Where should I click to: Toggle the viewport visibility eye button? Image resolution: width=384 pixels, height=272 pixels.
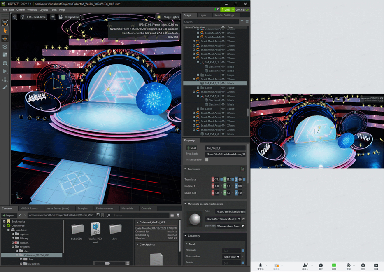pos(53,17)
